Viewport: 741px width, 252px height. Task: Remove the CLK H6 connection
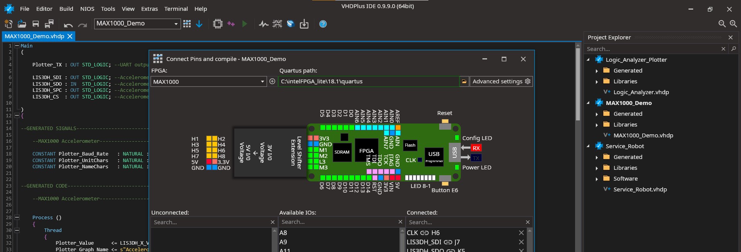[x=521, y=233]
